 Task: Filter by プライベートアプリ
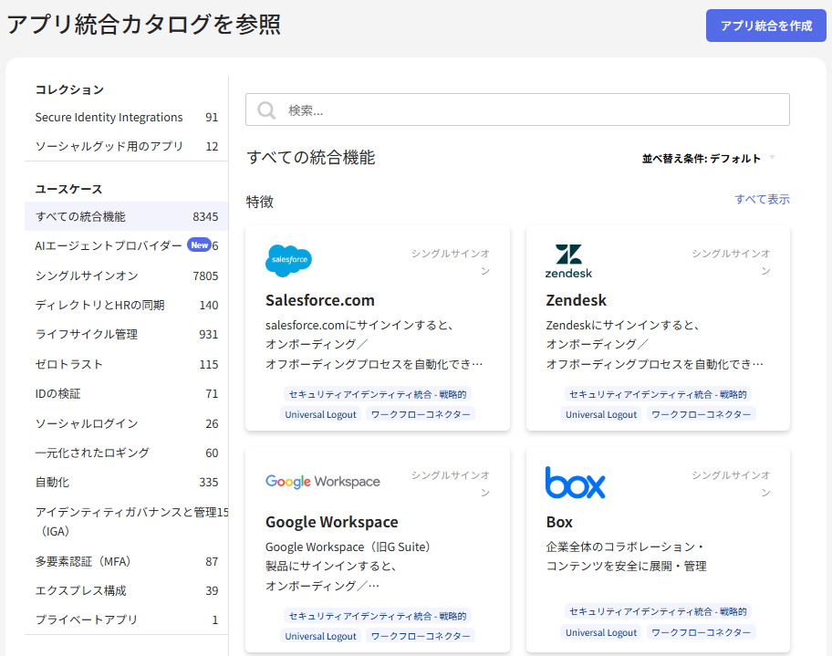point(126,620)
